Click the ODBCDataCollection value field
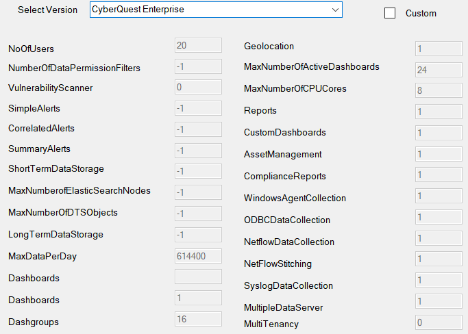The image size is (468, 334). pos(439,217)
